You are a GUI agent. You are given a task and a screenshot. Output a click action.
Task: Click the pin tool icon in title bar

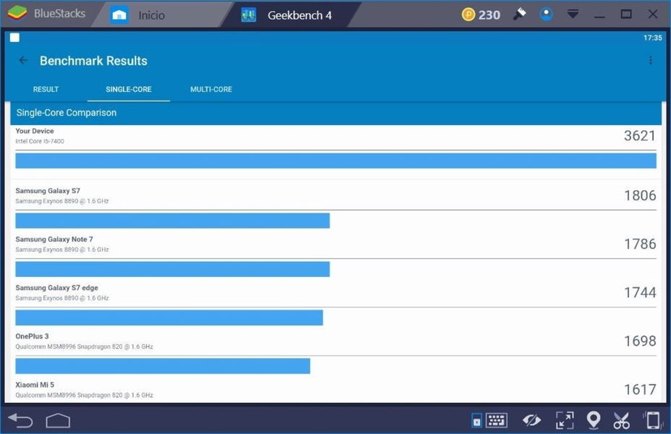pyautogui.click(x=520, y=14)
